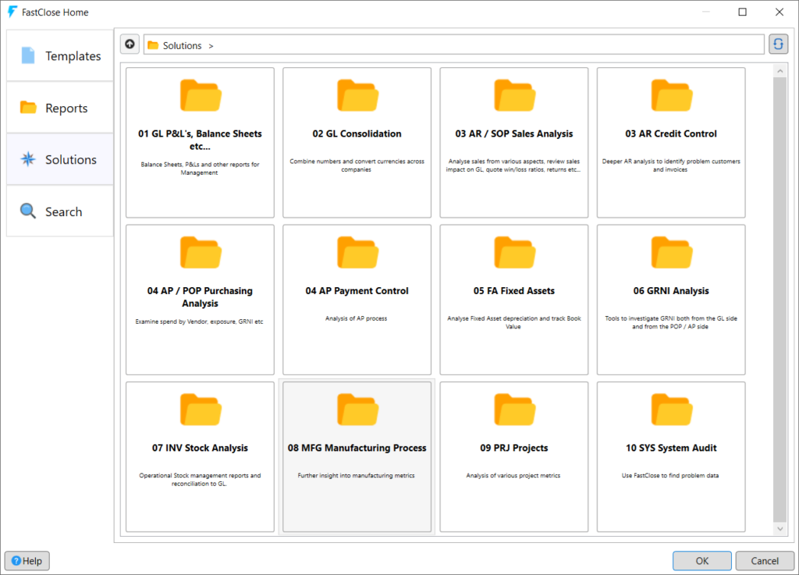Screen dimensions: 799x575
Task: Click description 'Examine spend by Vendor, exposure, GRNI etc'
Action: [199, 321]
